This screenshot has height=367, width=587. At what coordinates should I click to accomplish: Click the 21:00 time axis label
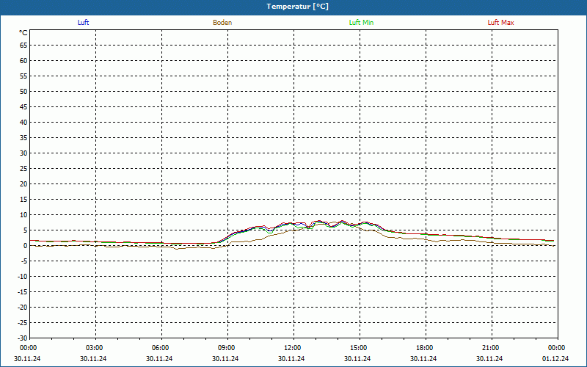tap(490, 348)
